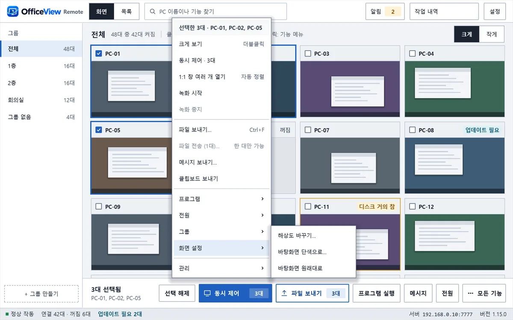Open the PC-08 screen thumbnail
Viewport: 513px width, 320px height.
tap(454, 166)
